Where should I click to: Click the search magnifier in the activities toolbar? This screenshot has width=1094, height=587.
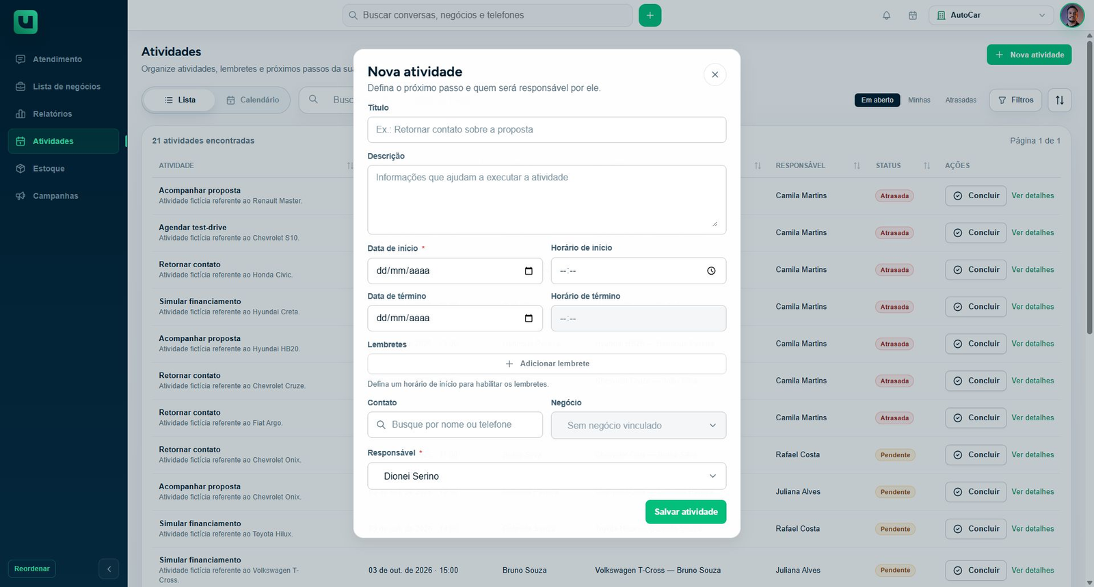(x=313, y=100)
